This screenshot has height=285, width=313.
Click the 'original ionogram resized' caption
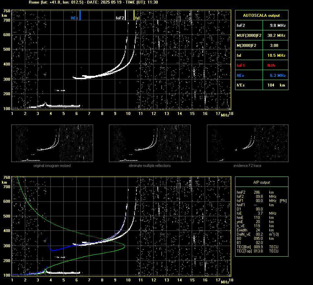[52, 166]
